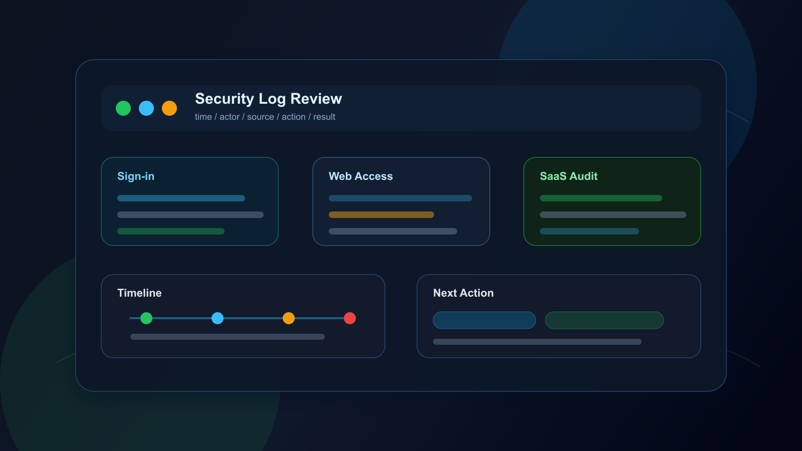The width and height of the screenshot is (802, 451).
Task: Select the "Security Log Review" title
Action: tap(268, 99)
